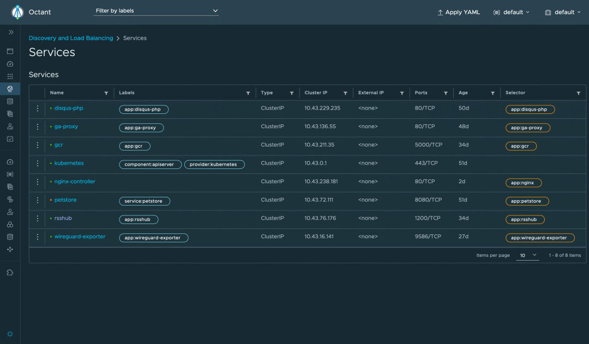Open the RBAC user sidebar icon
Screen dimensions: 589x344
coord(10,126)
